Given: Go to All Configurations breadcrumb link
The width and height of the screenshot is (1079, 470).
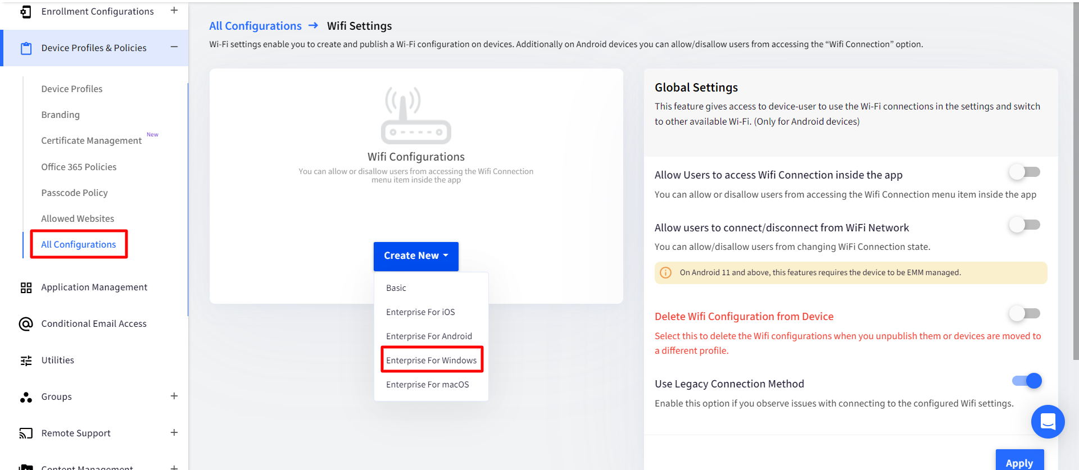Looking at the screenshot, I should pos(255,26).
